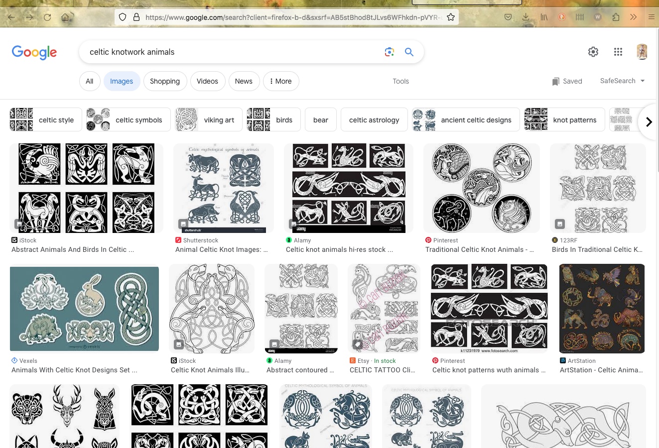Reload the page in Firefox
This screenshot has width=659, height=448.
(x=47, y=17)
